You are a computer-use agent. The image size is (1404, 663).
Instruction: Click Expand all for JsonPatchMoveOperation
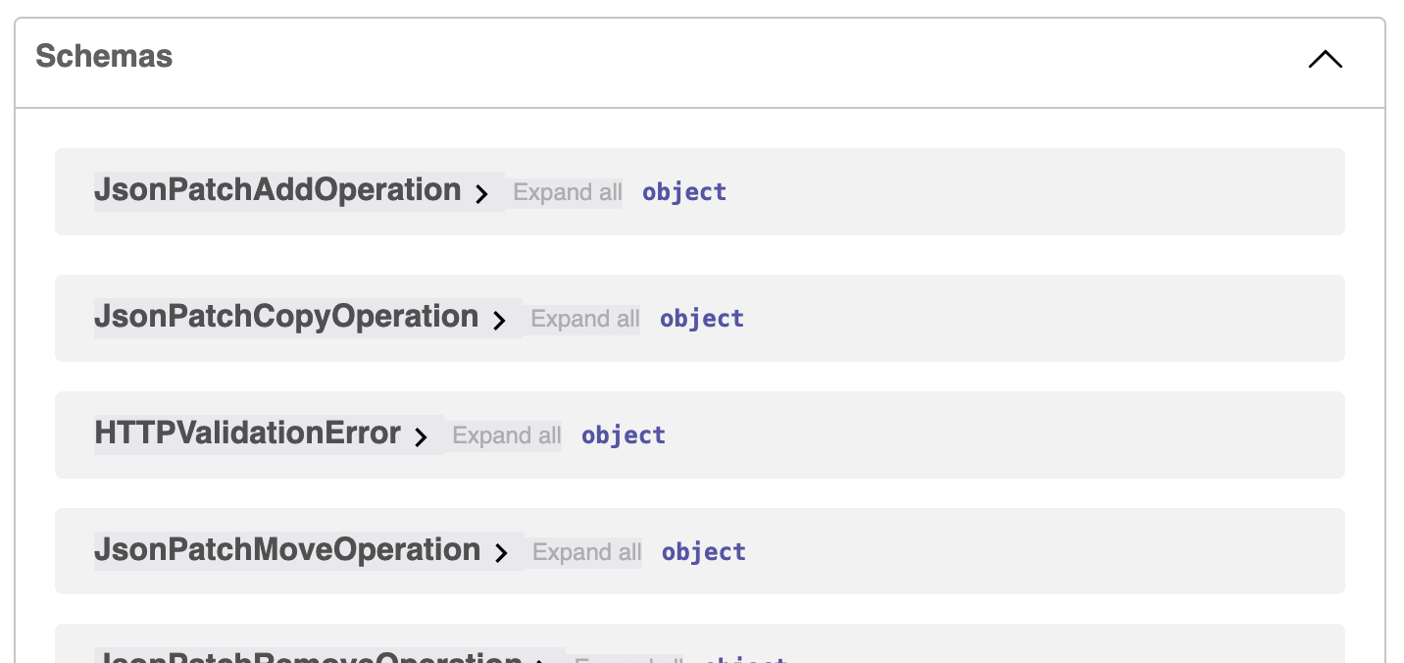(x=587, y=552)
